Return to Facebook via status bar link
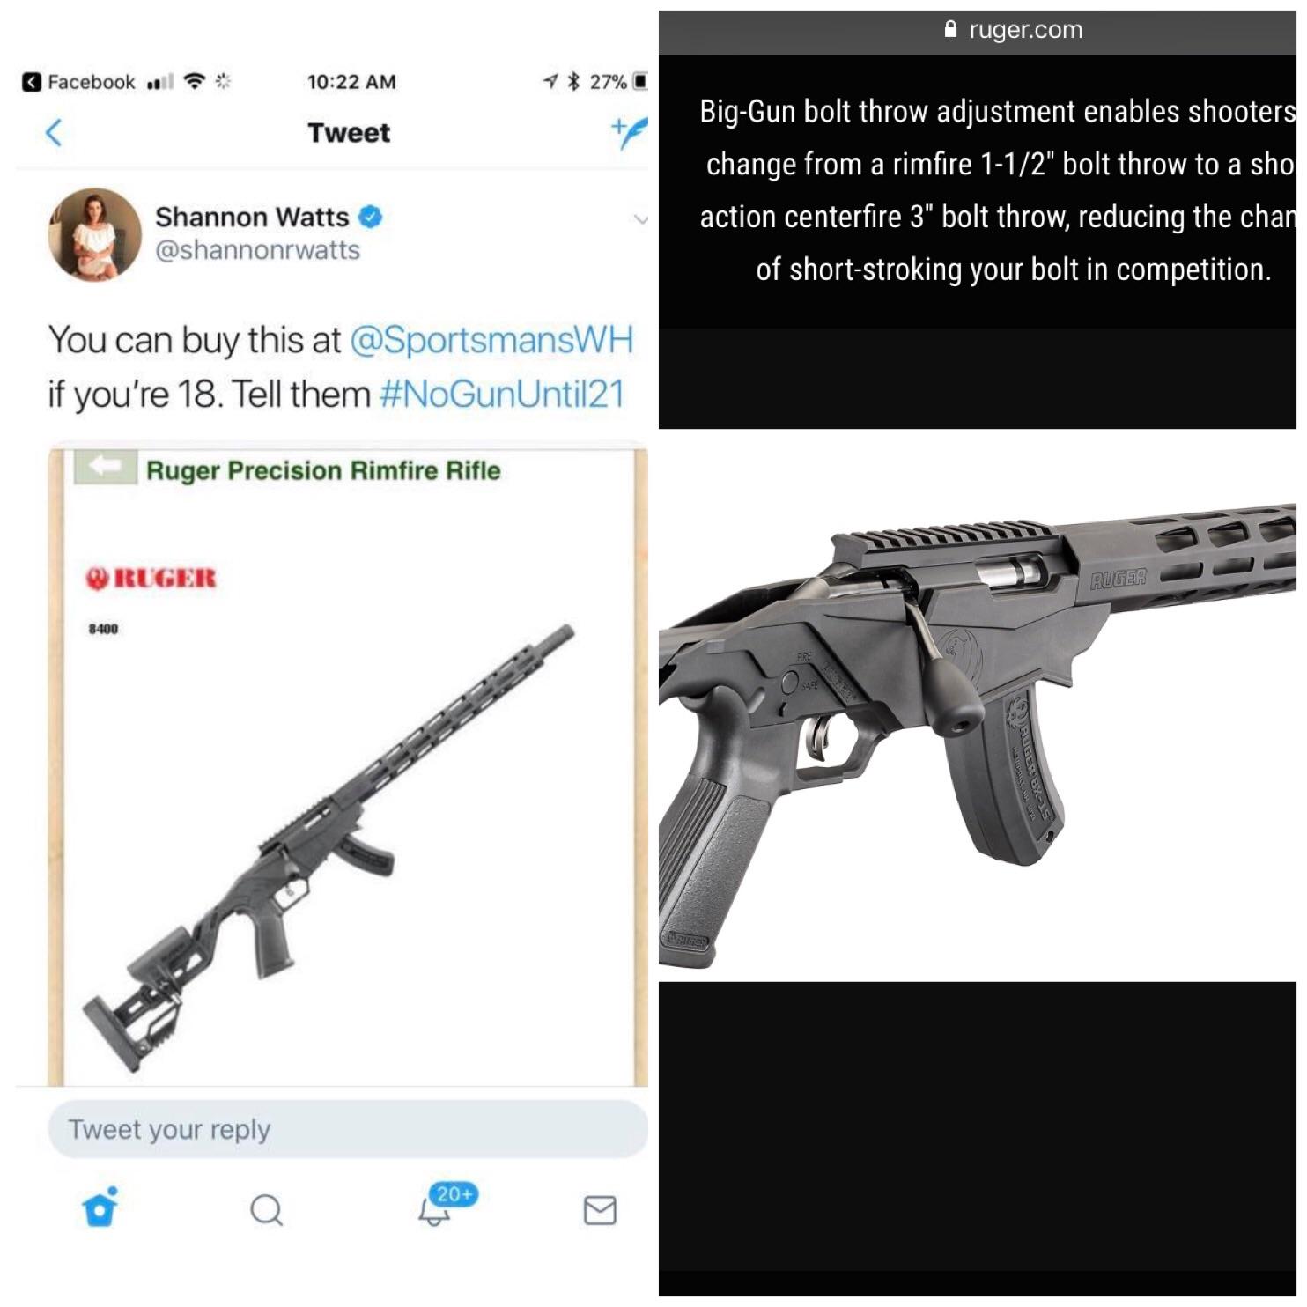 click(x=79, y=82)
